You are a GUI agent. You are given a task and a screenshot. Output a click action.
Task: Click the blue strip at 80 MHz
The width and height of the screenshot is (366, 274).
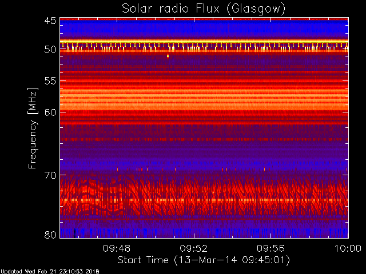tap(203, 232)
